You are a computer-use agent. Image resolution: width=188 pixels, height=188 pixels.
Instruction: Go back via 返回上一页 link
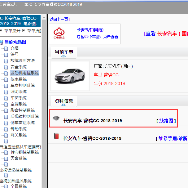pyautogui.click(x=59, y=19)
